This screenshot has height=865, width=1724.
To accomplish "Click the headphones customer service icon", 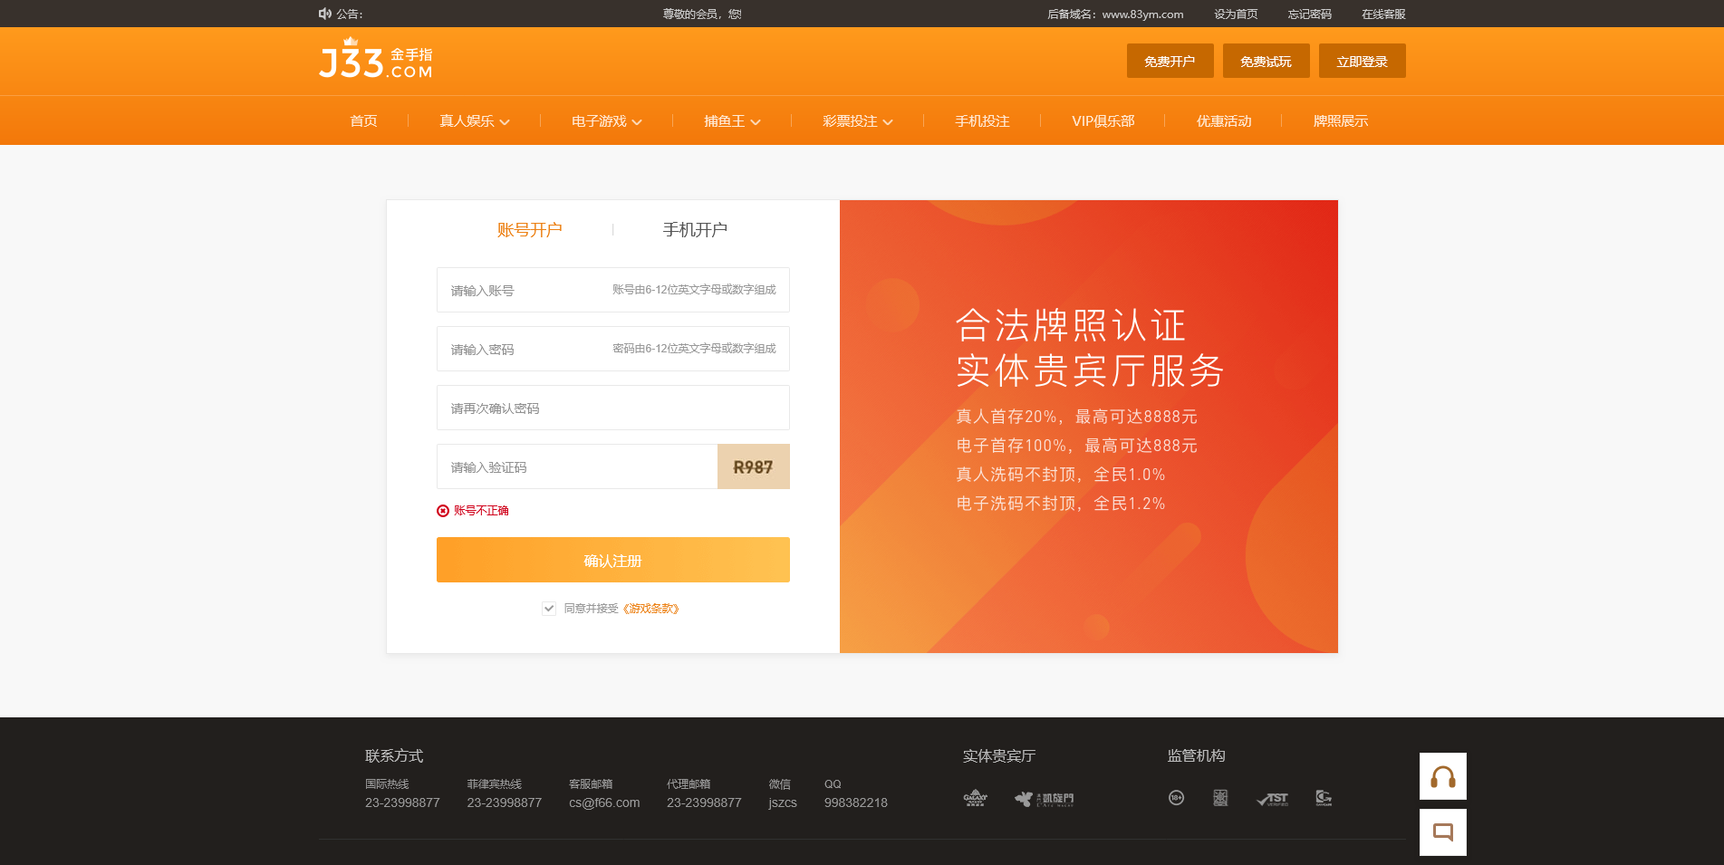I will [x=1442, y=776].
